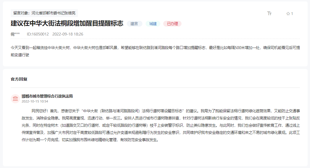The width and height of the screenshot is (310, 168).
Task: Click the 留言对象 recipient label
Action: tap(44, 13)
